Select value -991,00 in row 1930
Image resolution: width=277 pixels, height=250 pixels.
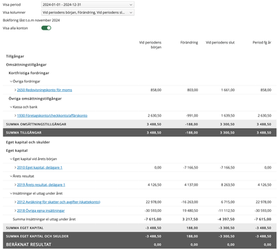(192, 115)
